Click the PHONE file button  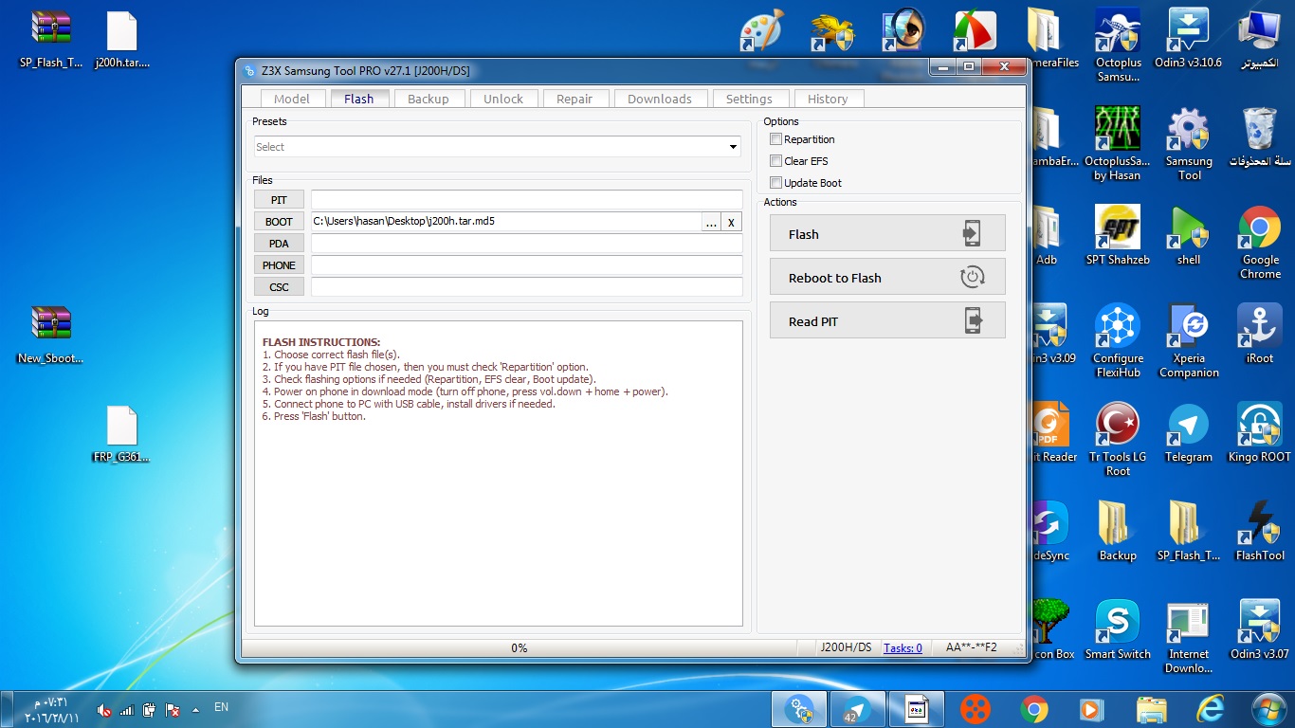(x=279, y=265)
